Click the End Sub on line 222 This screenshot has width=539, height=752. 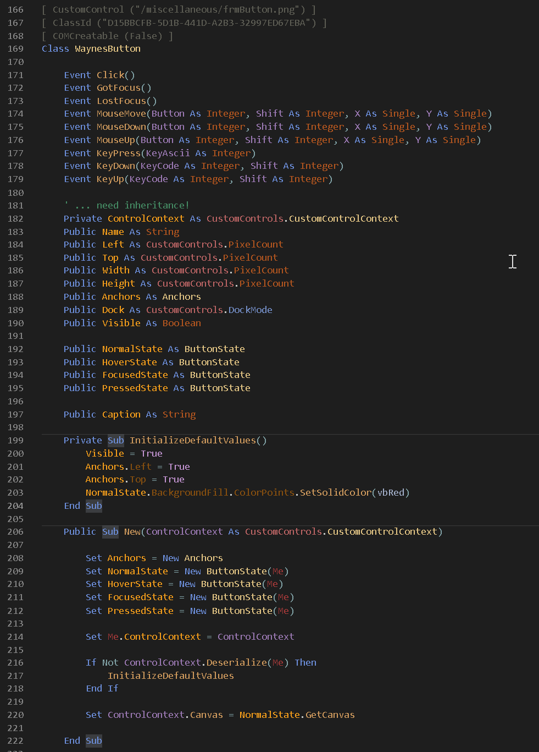82,740
